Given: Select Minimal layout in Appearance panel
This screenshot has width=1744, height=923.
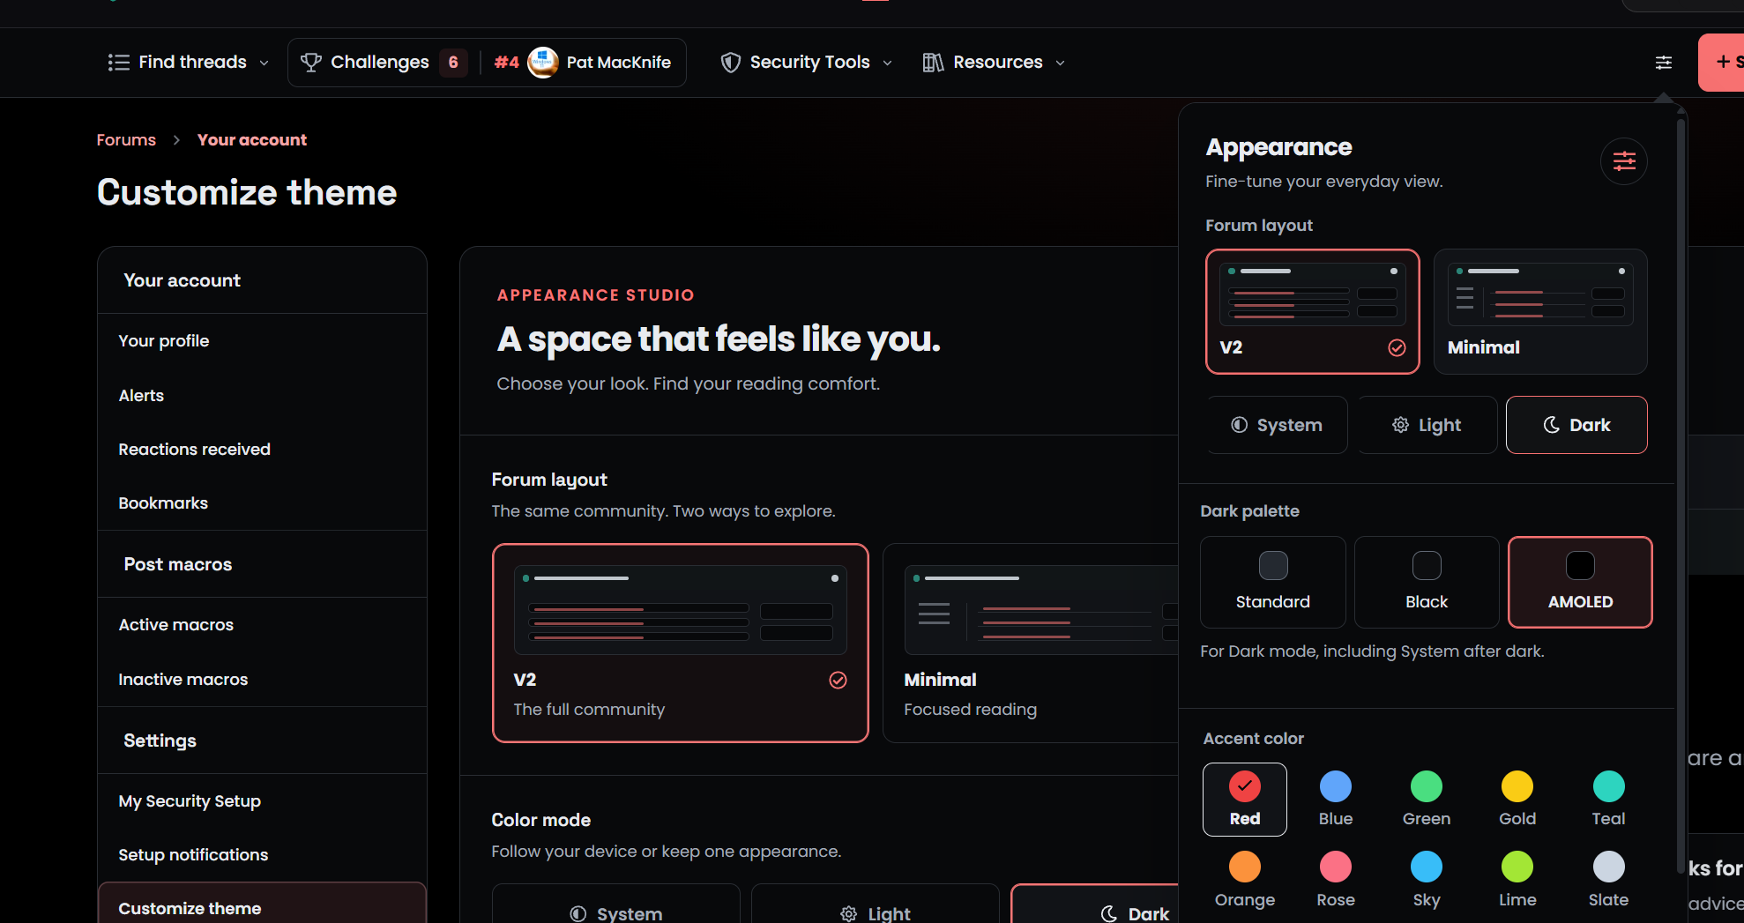Looking at the screenshot, I should (1540, 311).
